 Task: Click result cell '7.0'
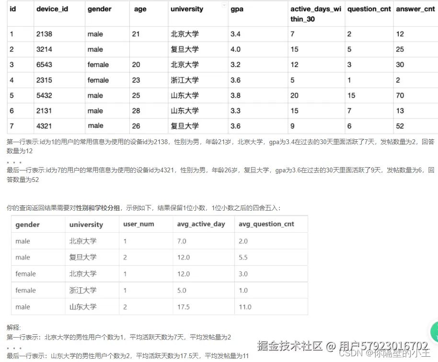click(182, 241)
